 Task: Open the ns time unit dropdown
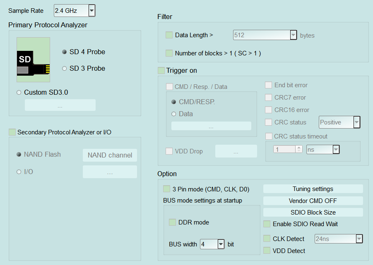[x=336, y=149]
